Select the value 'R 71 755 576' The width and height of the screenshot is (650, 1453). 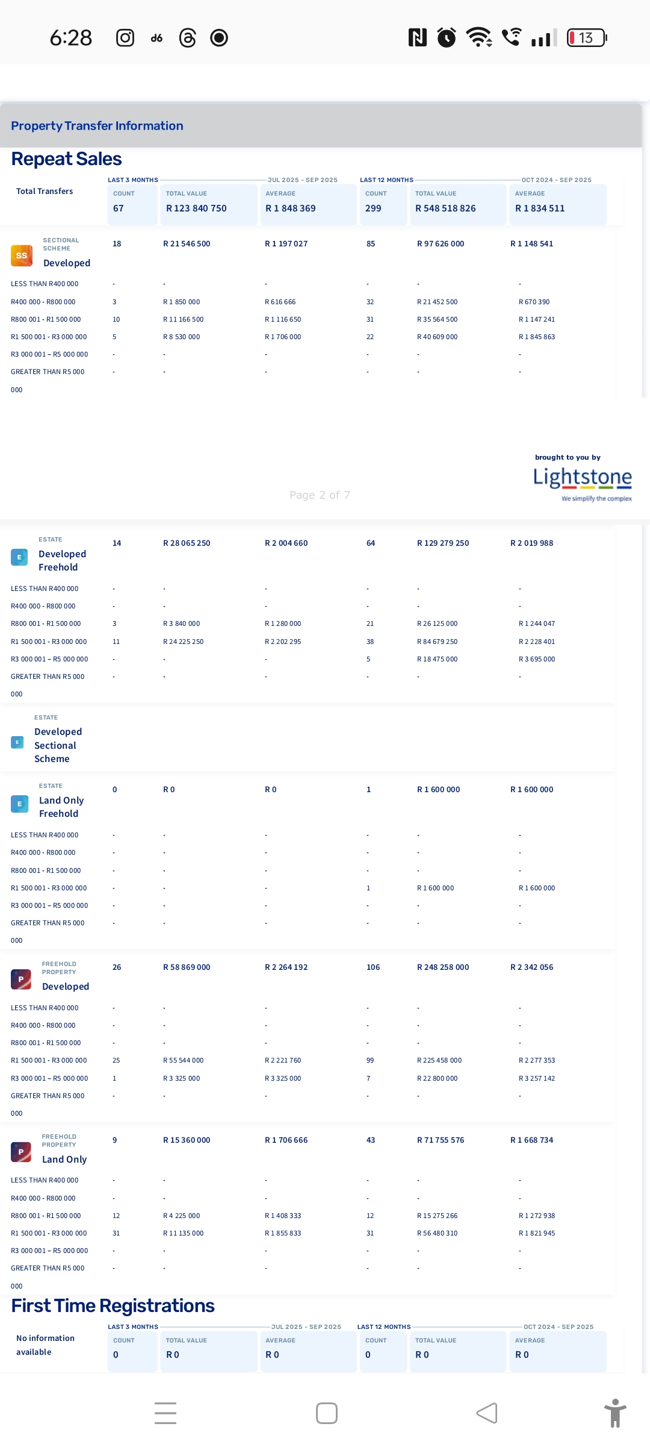click(x=441, y=1140)
